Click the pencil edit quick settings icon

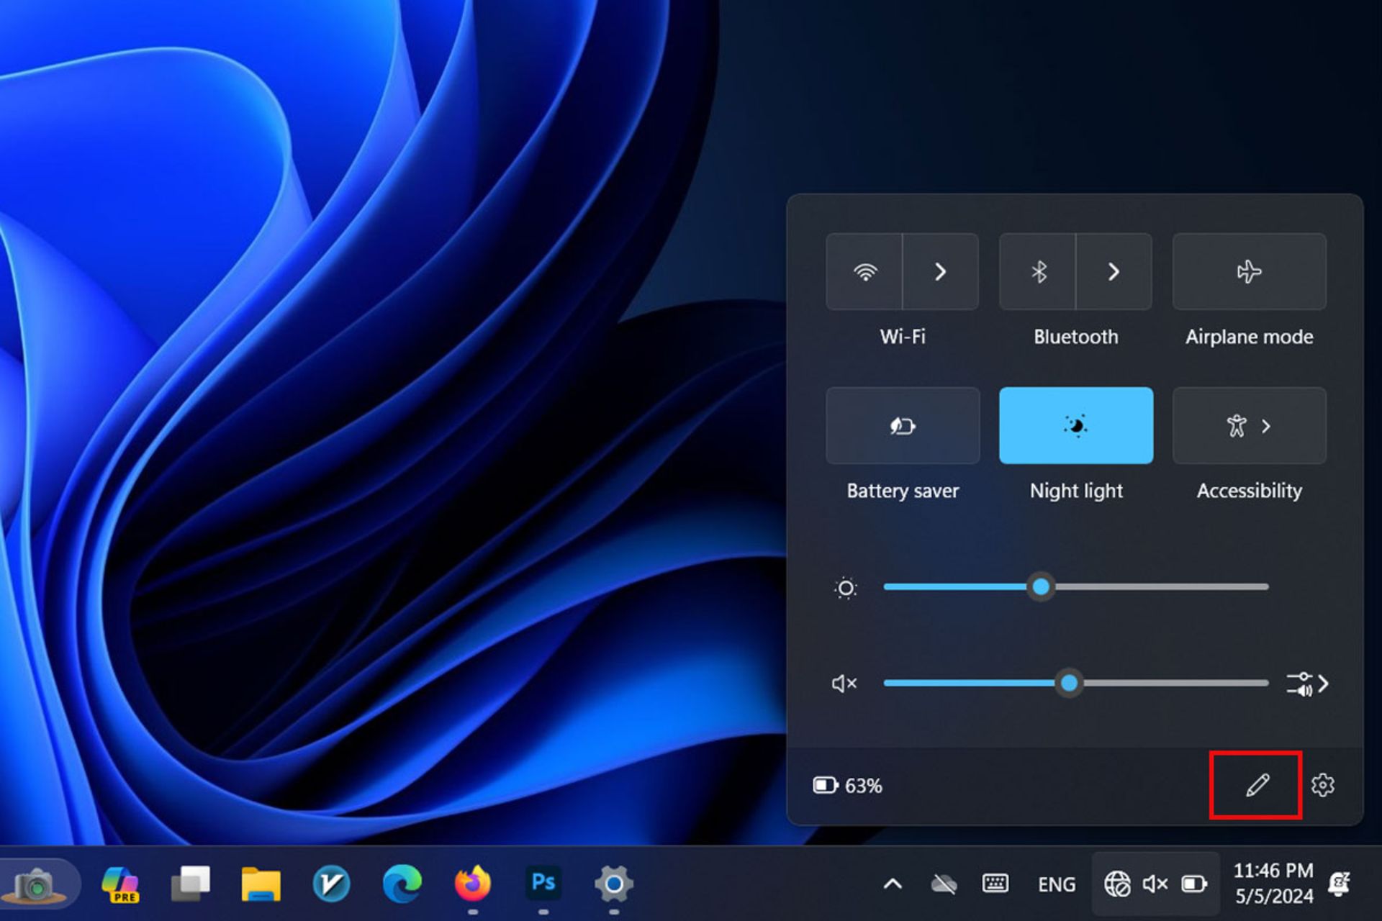click(x=1257, y=785)
